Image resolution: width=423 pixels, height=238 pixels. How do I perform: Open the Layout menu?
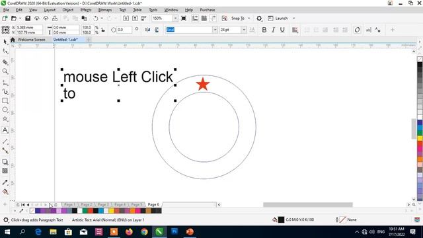(x=50, y=10)
